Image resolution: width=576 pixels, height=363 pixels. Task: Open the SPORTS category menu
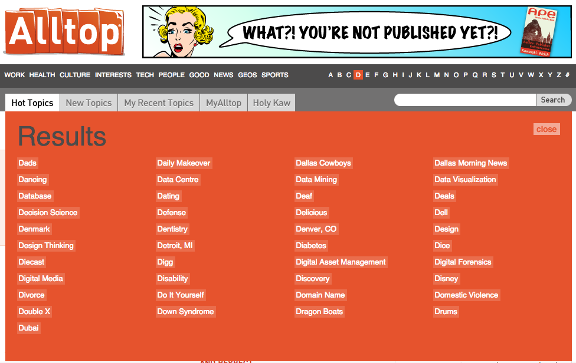click(275, 75)
